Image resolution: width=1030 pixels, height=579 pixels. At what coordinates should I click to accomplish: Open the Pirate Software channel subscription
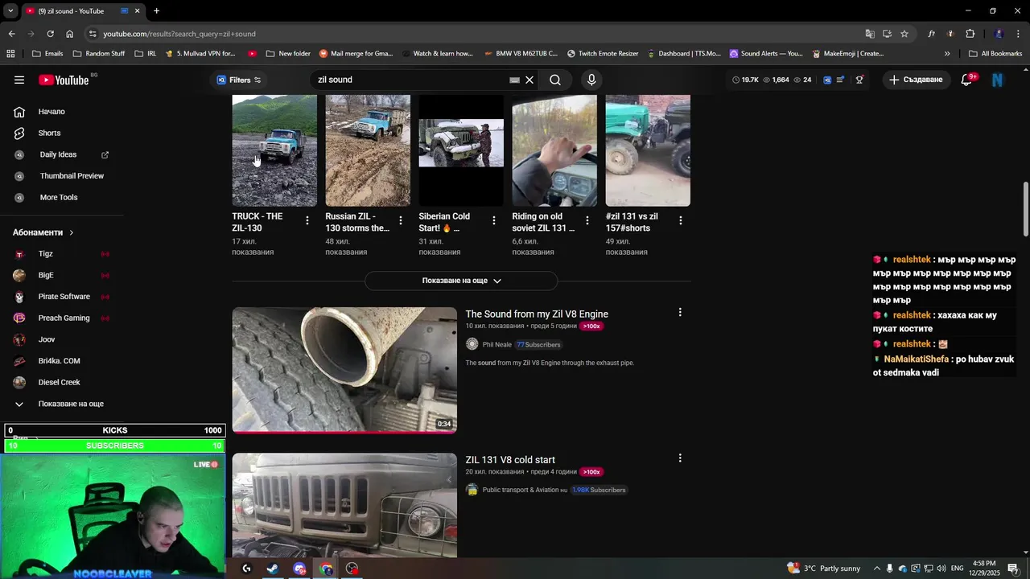pos(64,297)
